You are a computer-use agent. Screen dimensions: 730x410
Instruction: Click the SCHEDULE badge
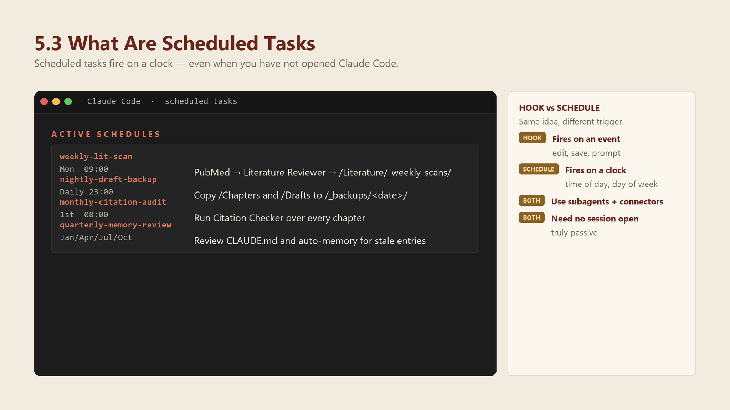click(539, 169)
